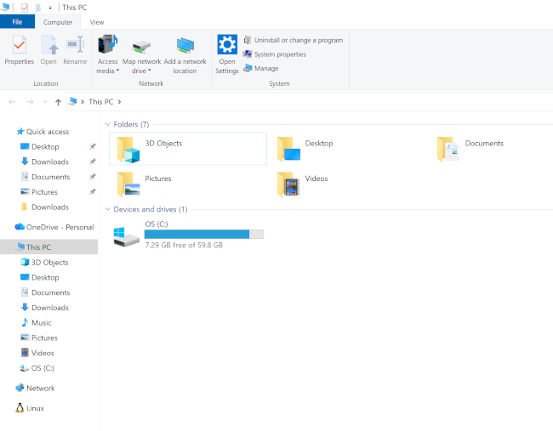553x431 pixels.
Task: Click the Back navigation arrow
Action: click(x=12, y=102)
